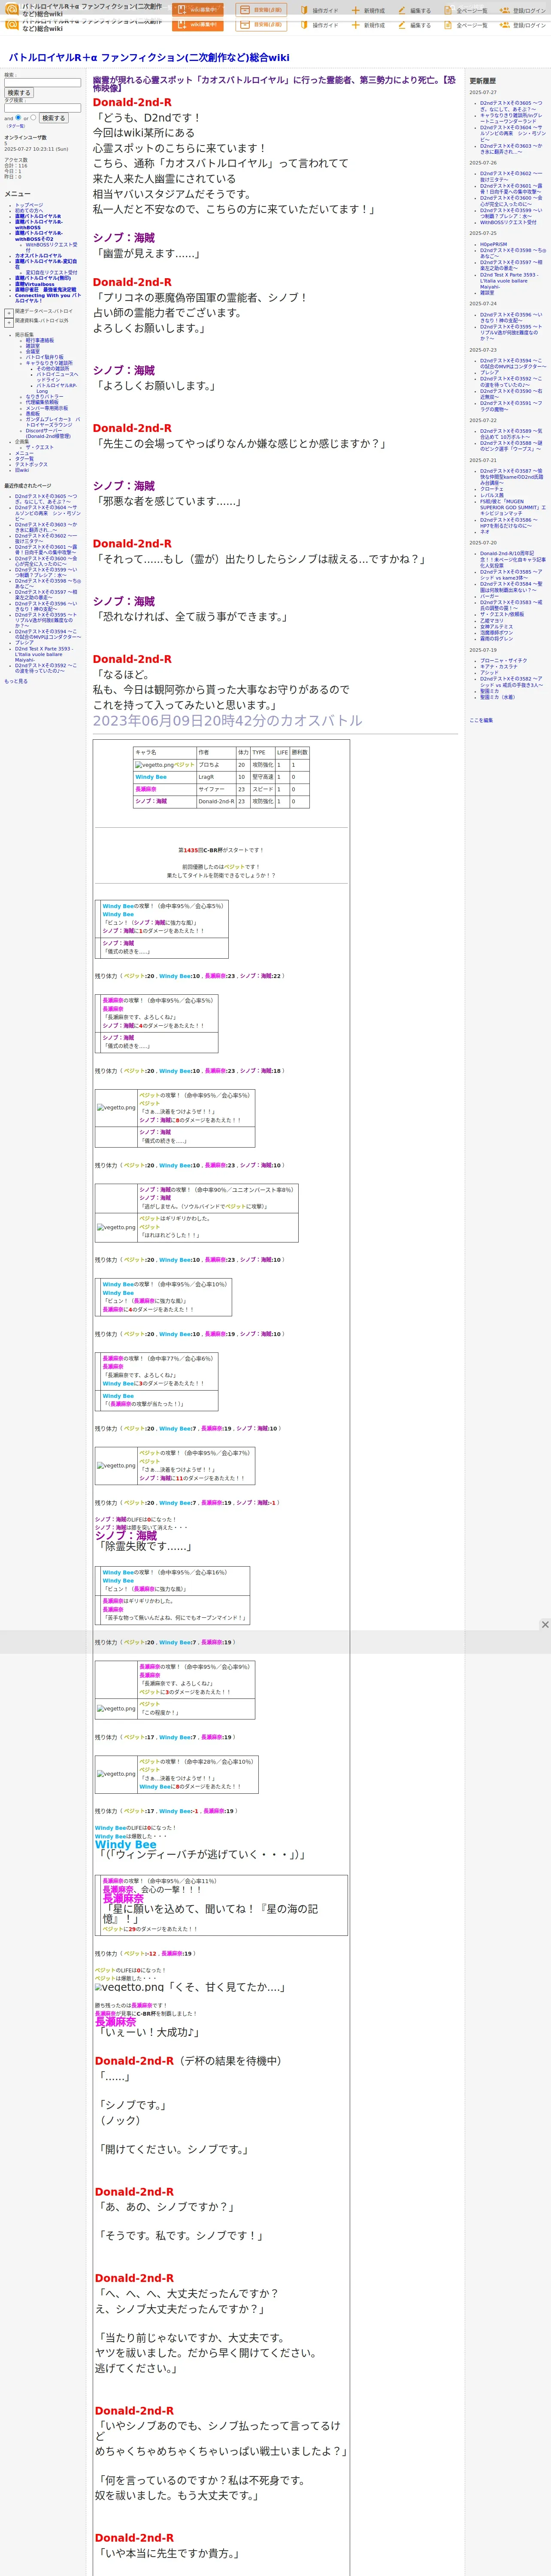The image size is (551, 2576).
Task: Open レパルス嵐 in update history
Action: pyautogui.click(x=492, y=495)
